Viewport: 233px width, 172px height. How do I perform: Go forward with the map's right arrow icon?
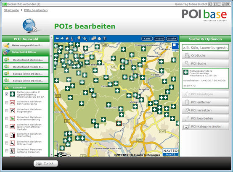62,39
